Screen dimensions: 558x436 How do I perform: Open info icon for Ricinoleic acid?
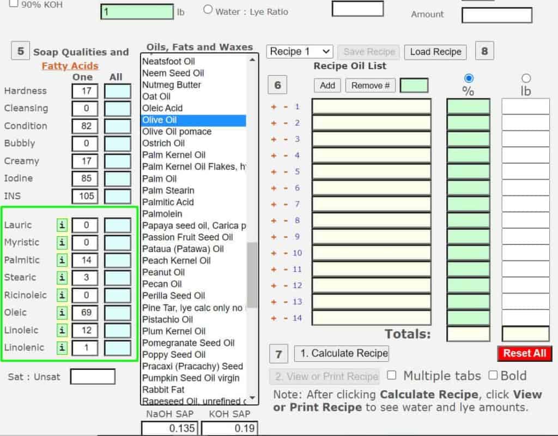(62, 295)
